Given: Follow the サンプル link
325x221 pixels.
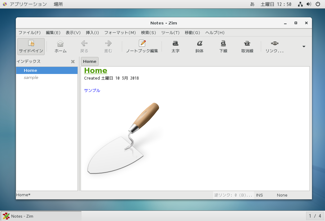Looking at the screenshot, I should pos(92,90).
